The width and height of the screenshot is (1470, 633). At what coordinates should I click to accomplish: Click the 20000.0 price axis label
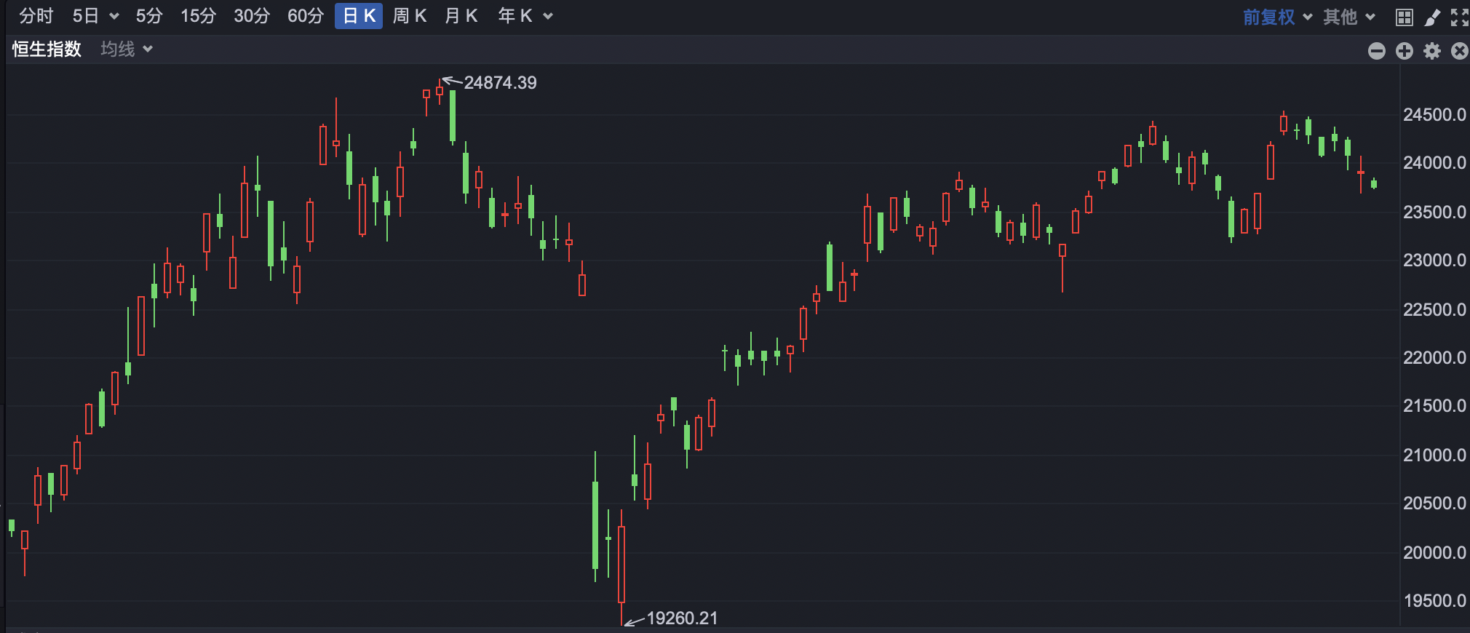(x=1434, y=552)
